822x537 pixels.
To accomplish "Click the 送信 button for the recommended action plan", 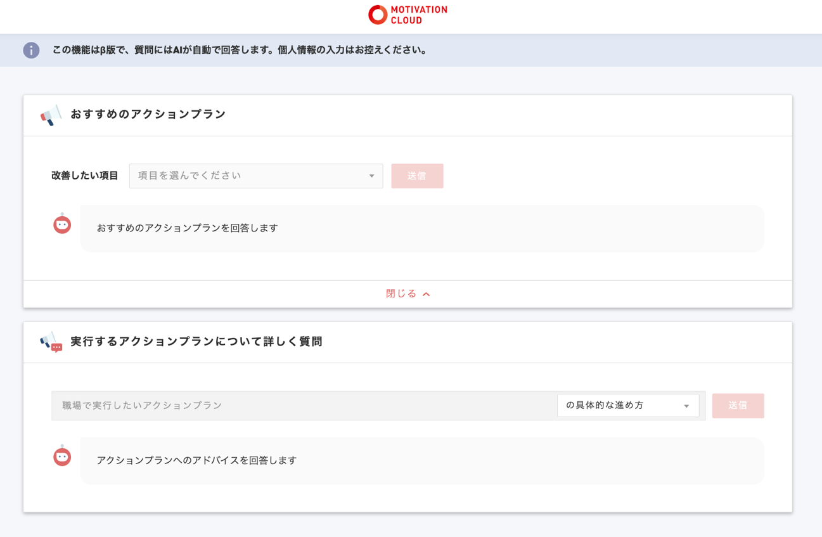I will tap(417, 176).
